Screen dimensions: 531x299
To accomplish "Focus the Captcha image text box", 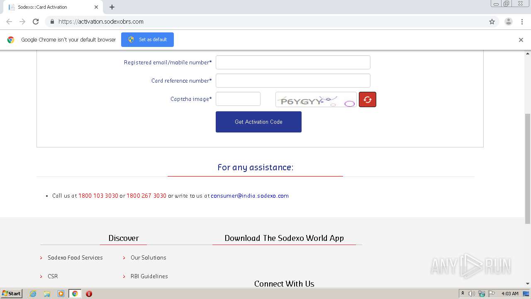I will (238, 99).
